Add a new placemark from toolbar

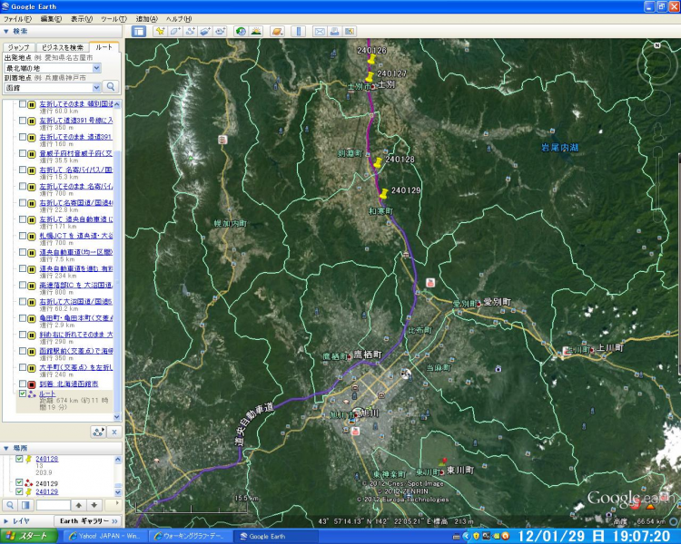(160, 31)
